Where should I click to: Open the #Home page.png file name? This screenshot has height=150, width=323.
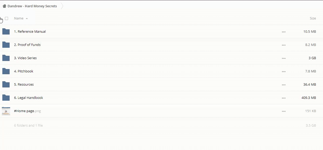coord(24,111)
